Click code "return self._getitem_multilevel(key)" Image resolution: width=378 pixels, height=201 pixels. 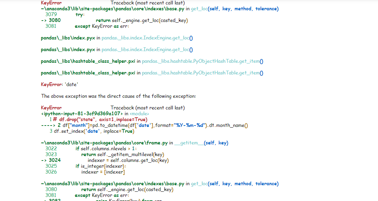tap(123, 154)
